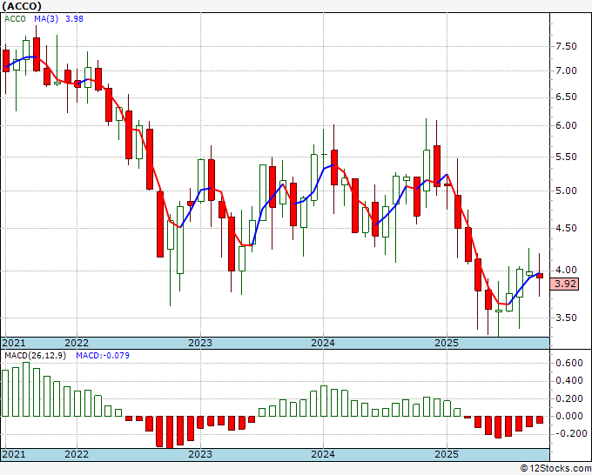
Task: Click 2022 on the MACD panel timeline
Action: [77, 454]
